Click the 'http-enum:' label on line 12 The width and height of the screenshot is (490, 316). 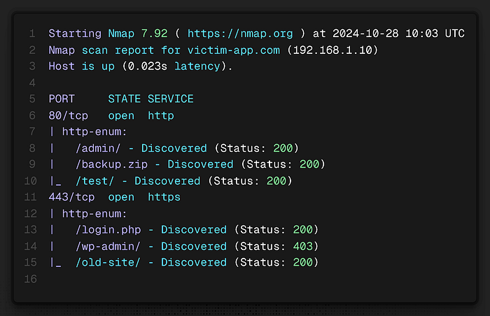click(x=94, y=214)
